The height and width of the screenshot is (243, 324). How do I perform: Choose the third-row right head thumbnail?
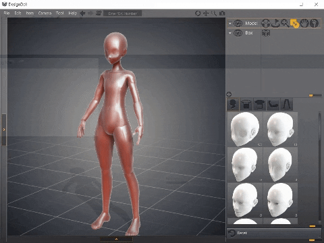pos(280,200)
